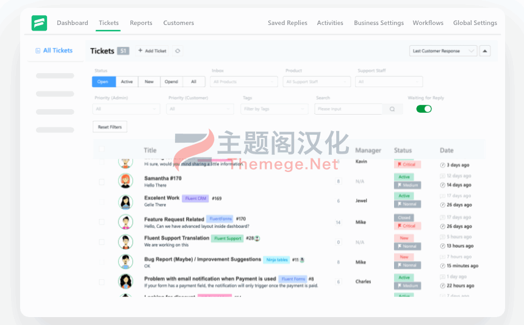Click Fluent Forms tag on Payment email ticket

point(293,279)
